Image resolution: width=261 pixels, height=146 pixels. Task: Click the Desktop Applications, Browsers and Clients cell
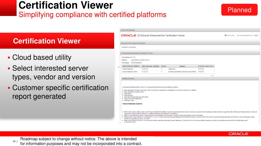(x=182, y=72)
